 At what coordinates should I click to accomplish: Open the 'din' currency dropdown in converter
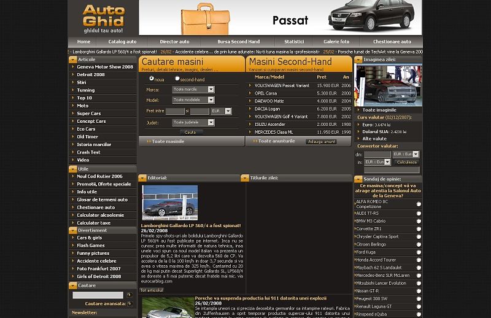[406, 154]
